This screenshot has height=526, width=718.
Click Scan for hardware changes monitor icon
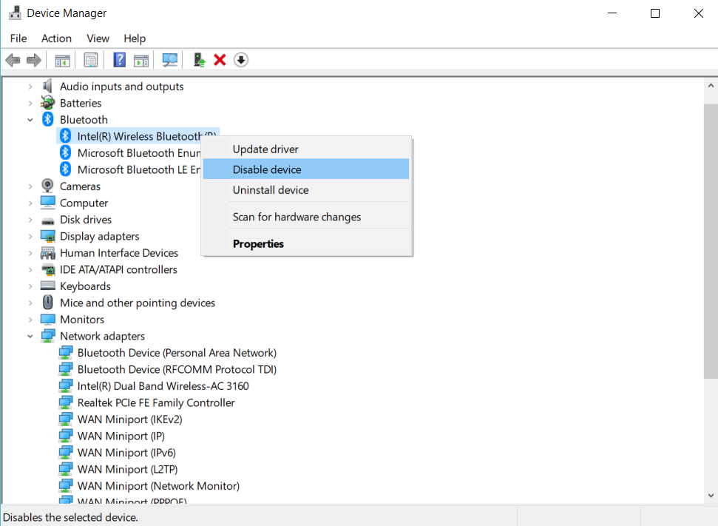pos(170,60)
